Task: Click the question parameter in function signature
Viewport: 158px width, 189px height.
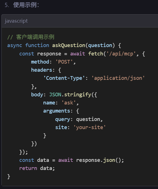Action: point(100,45)
